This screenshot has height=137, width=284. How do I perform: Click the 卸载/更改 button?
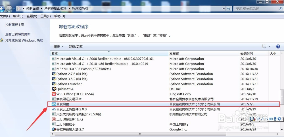click(76, 47)
